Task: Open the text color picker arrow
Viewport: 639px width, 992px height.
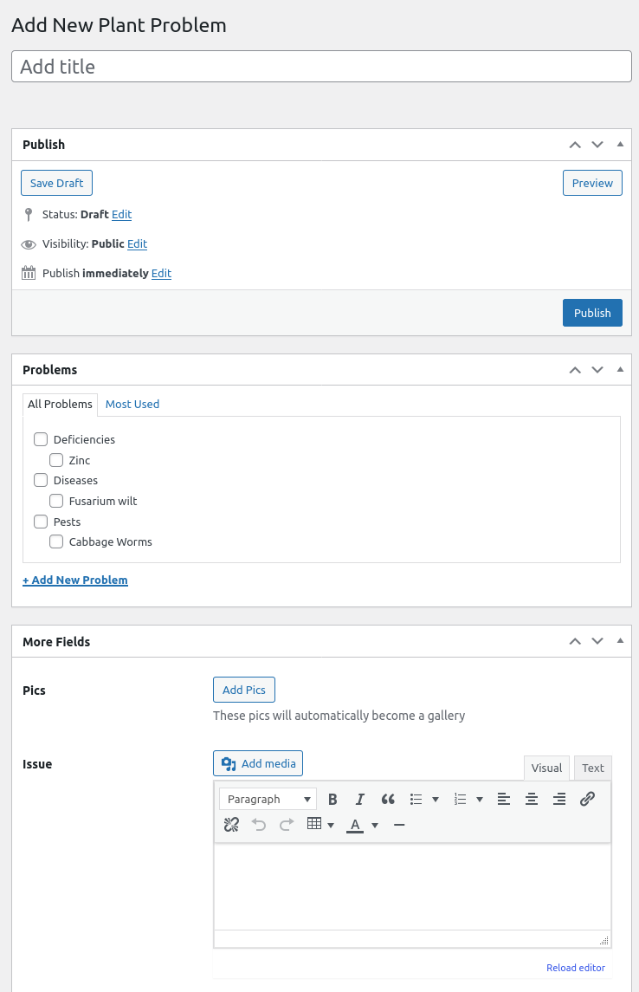Action: pyautogui.click(x=375, y=825)
